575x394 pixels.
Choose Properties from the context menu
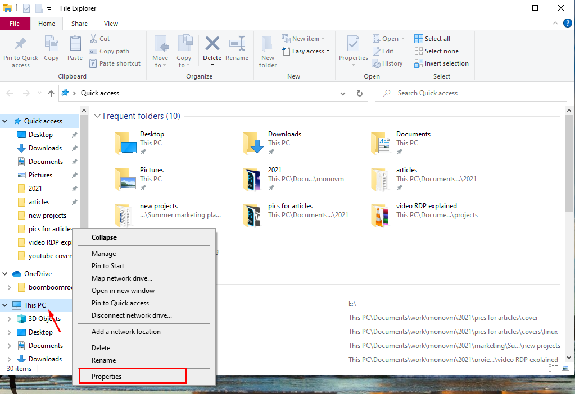click(106, 376)
